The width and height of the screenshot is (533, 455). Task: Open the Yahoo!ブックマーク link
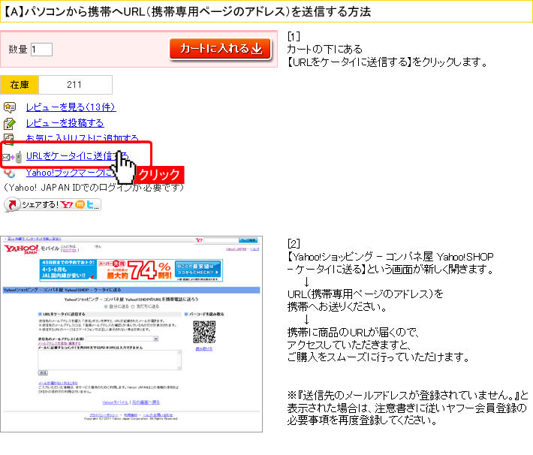[x=69, y=173]
